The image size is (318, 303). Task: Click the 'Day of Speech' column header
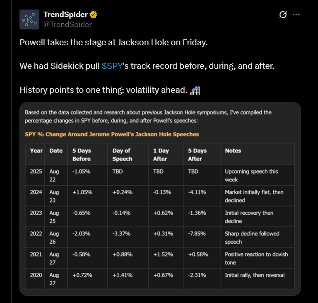pyautogui.click(x=122, y=155)
